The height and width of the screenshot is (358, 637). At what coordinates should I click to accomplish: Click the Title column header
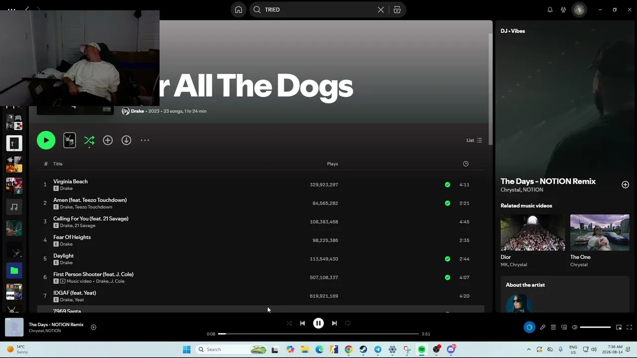(x=58, y=164)
